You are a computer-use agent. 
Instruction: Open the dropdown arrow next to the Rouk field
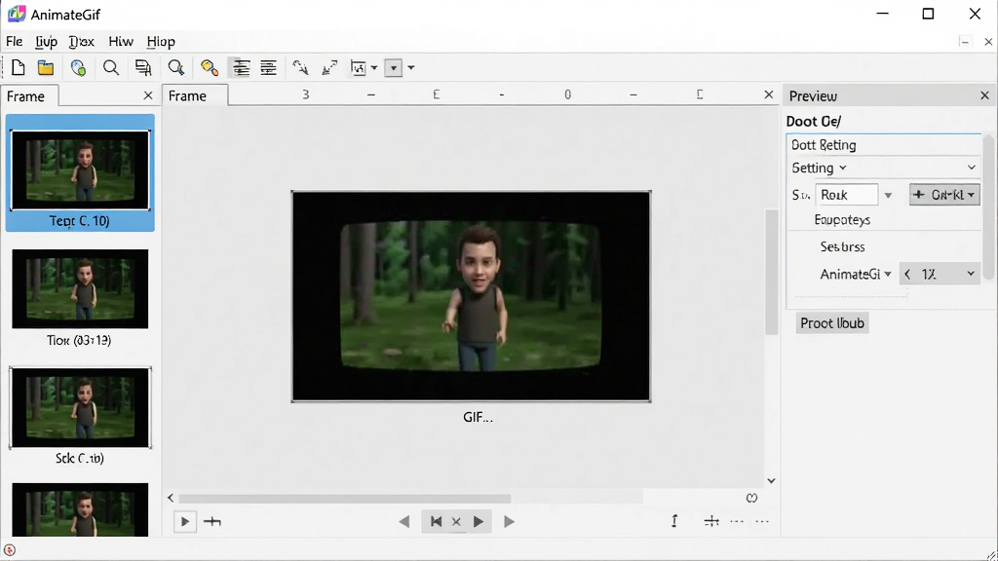tap(888, 195)
